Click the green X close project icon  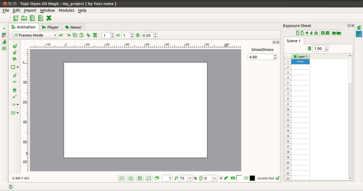point(49,18)
